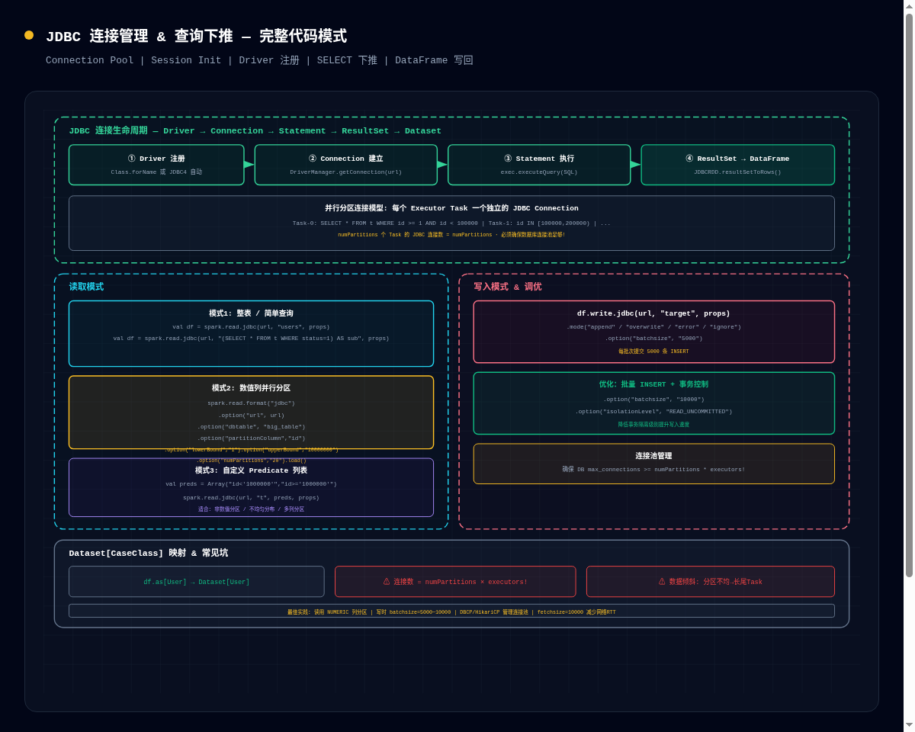
Task: Click the line spark.read.format("jdbc")
Action: point(251,403)
